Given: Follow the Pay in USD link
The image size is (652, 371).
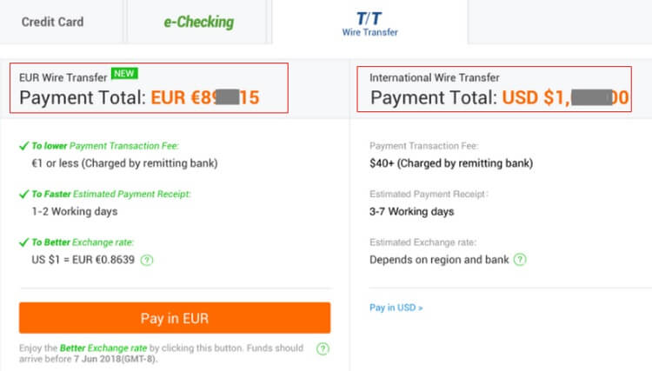Looking at the screenshot, I should (x=396, y=308).
